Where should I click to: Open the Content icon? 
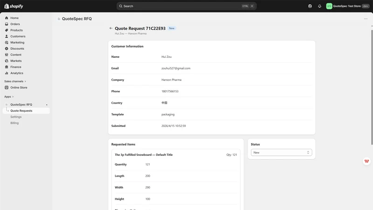tap(7, 55)
